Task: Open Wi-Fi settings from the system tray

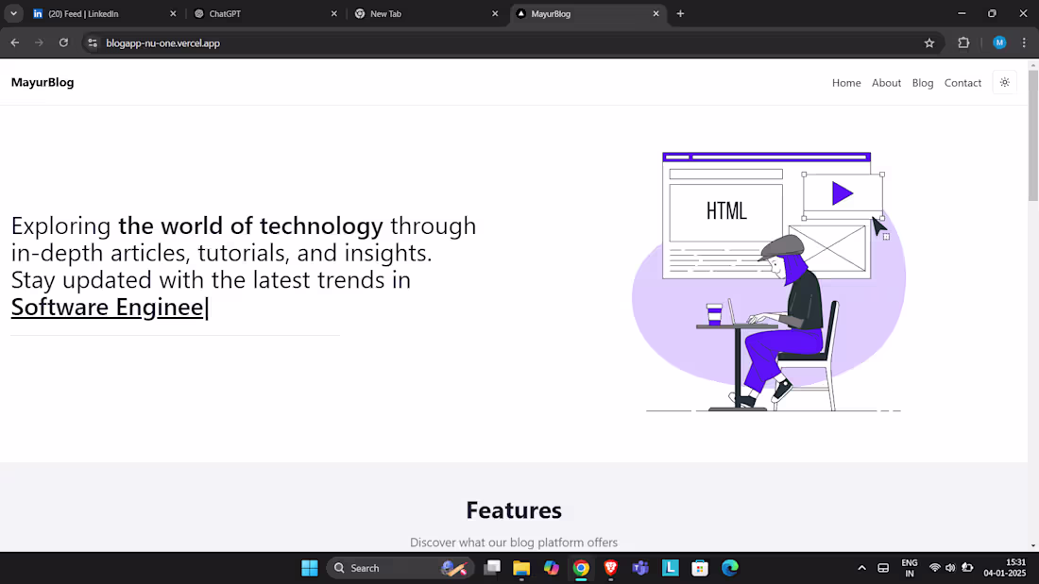Action: 932,567
